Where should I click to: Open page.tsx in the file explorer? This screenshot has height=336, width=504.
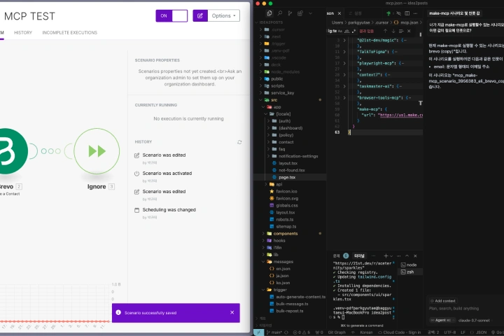tap(287, 177)
